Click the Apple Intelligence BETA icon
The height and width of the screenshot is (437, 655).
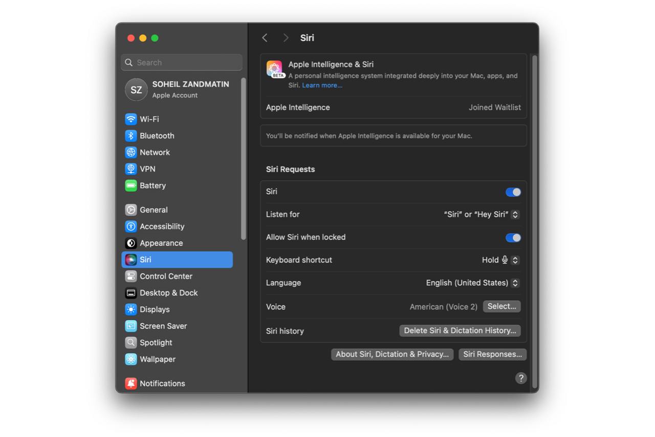pos(275,69)
